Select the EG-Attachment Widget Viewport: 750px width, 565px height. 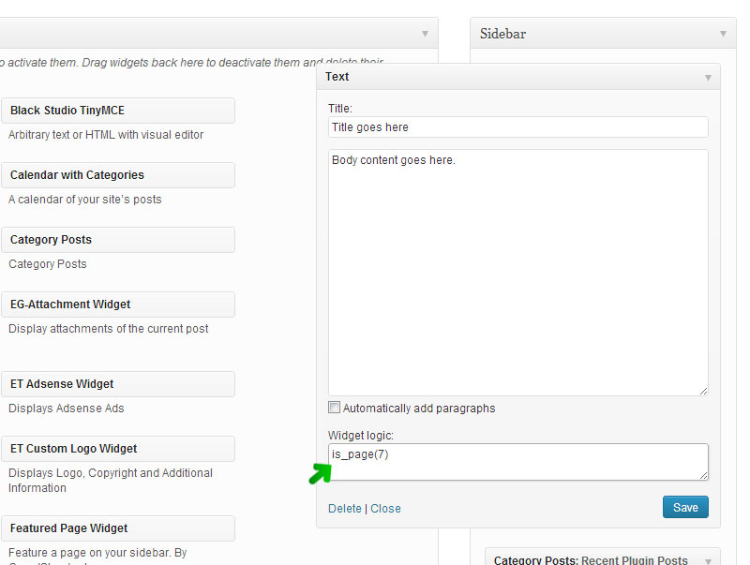pyautogui.click(x=117, y=305)
